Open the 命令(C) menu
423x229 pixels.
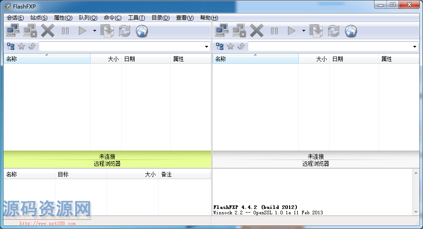tap(112, 18)
